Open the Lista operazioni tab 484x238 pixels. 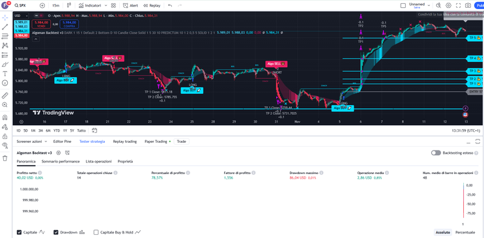pos(99,161)
